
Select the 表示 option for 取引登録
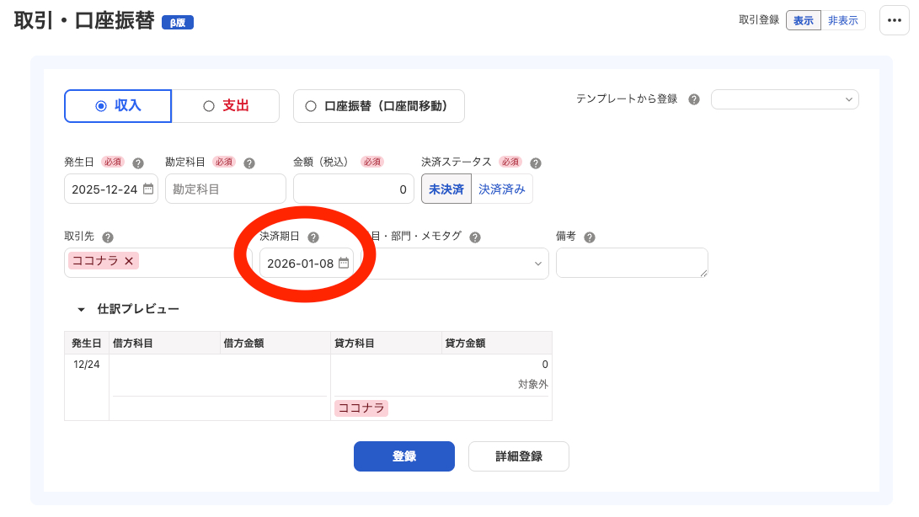click(x=803, y=19)
